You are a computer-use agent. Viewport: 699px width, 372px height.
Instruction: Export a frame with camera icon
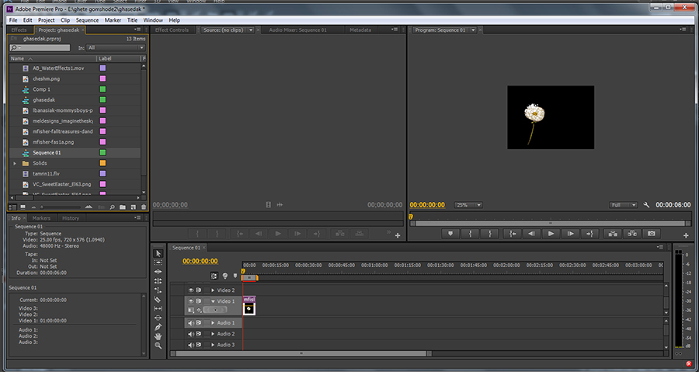point(652,234)
